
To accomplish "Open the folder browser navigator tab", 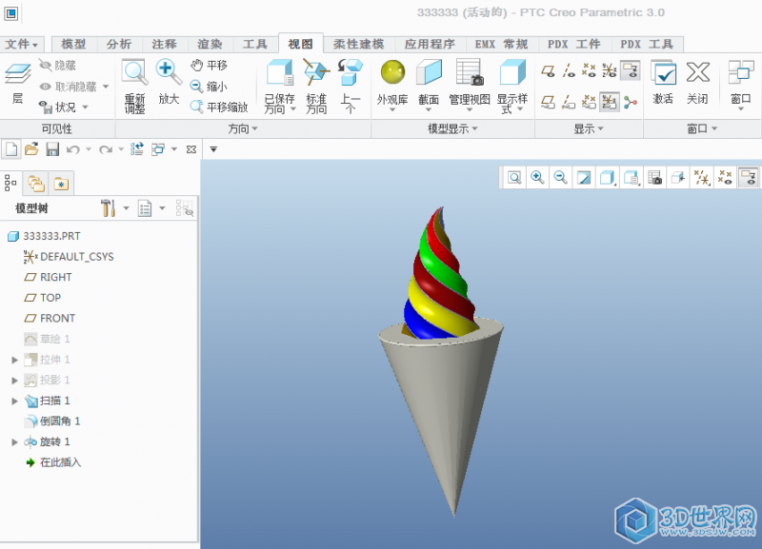I will coord(36,184).
